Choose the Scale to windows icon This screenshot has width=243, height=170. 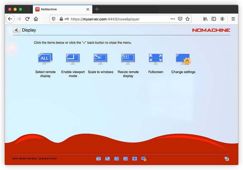click(100, 59)
